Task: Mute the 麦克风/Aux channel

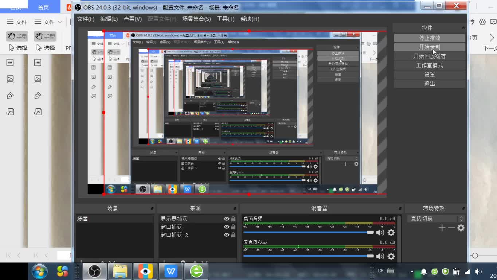Action: (380, 256)
